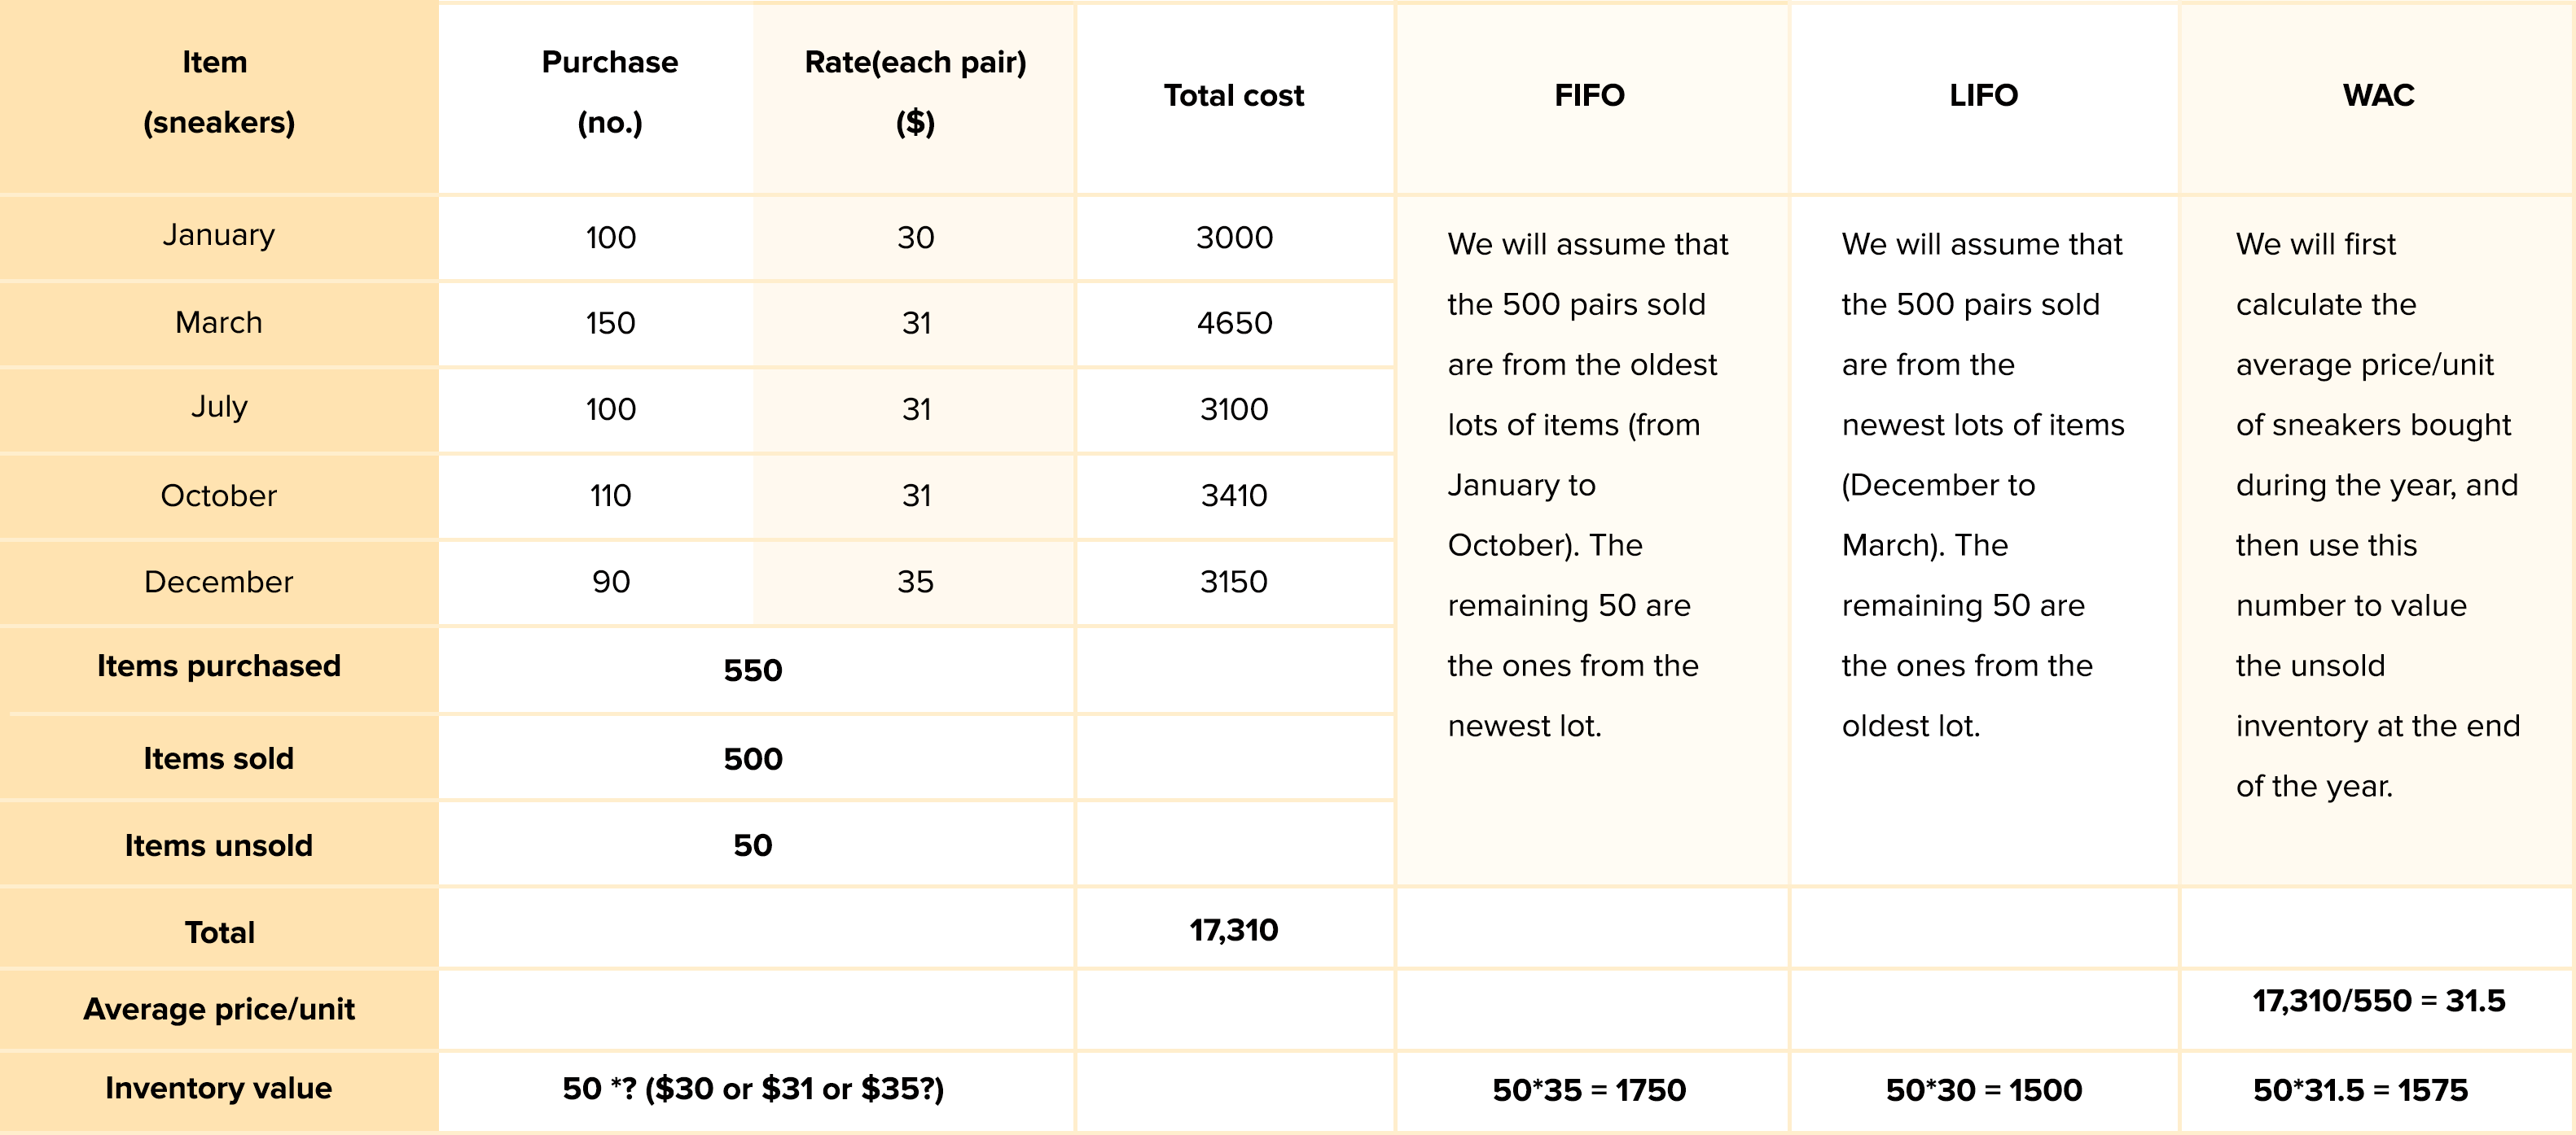Click the Items sold value 500
Viewport: 2576px width, 1135px height.
pos(752,758)
